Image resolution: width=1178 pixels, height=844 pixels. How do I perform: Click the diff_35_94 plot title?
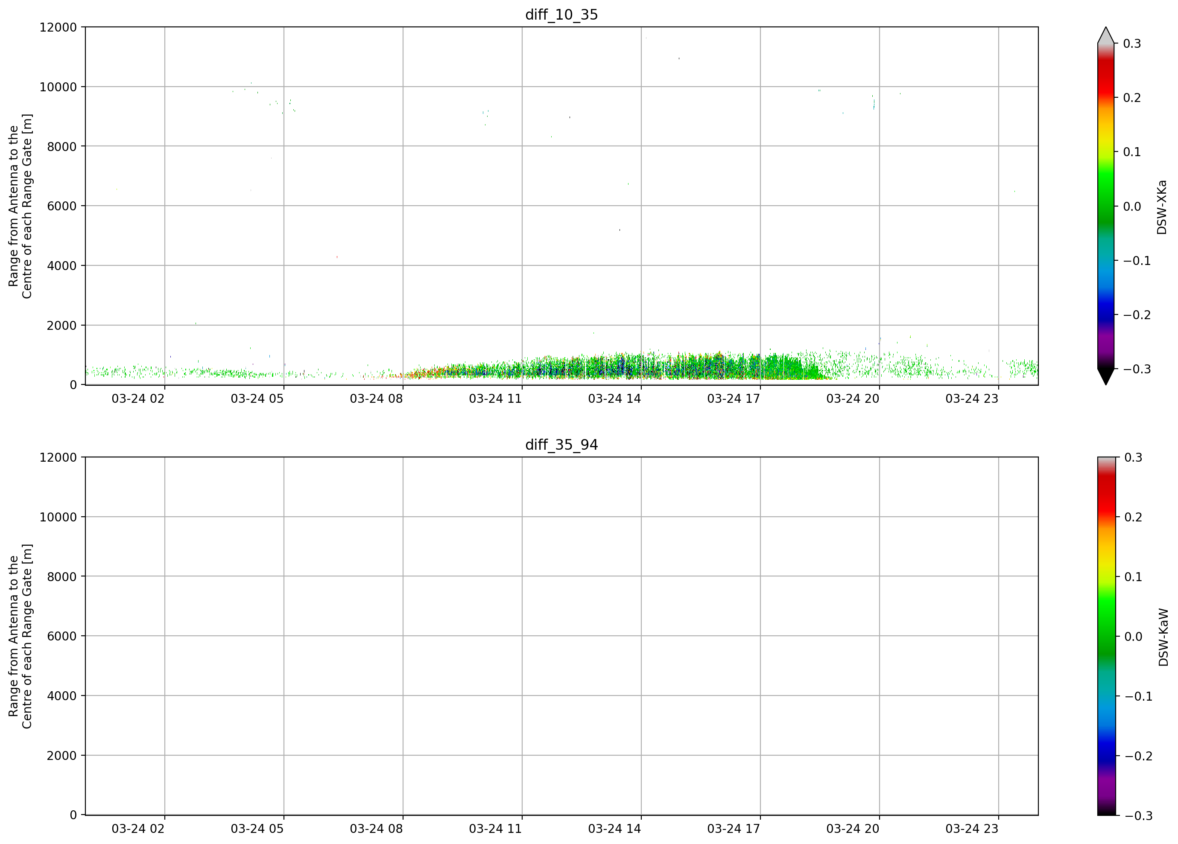pyautogui.click(x=561, y=445)
